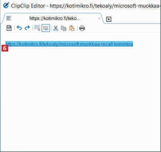Image resolution: width=161 pixels, height=152 pixels.
Task: Open a new tab with the plus button
Action: coord(109,19)
